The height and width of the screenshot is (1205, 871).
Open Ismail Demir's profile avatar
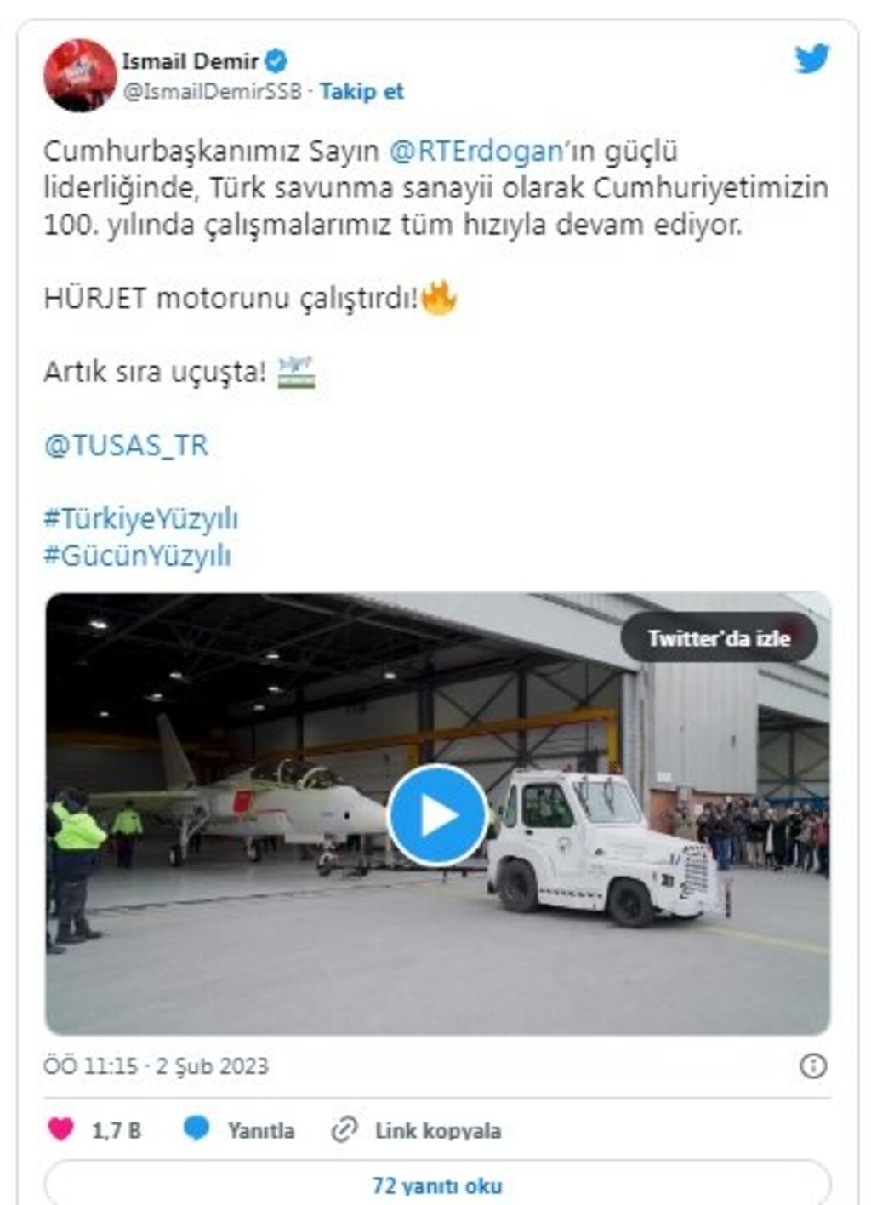[80, 75]
